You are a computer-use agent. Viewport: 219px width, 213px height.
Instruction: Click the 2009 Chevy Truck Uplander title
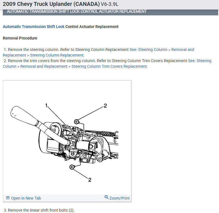[x=51, y=4]
